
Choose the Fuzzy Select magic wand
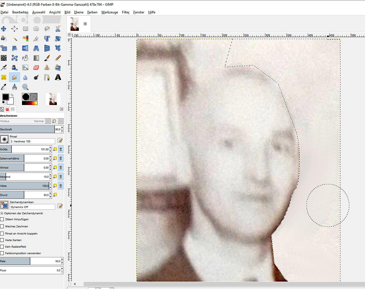click(15, 39)
